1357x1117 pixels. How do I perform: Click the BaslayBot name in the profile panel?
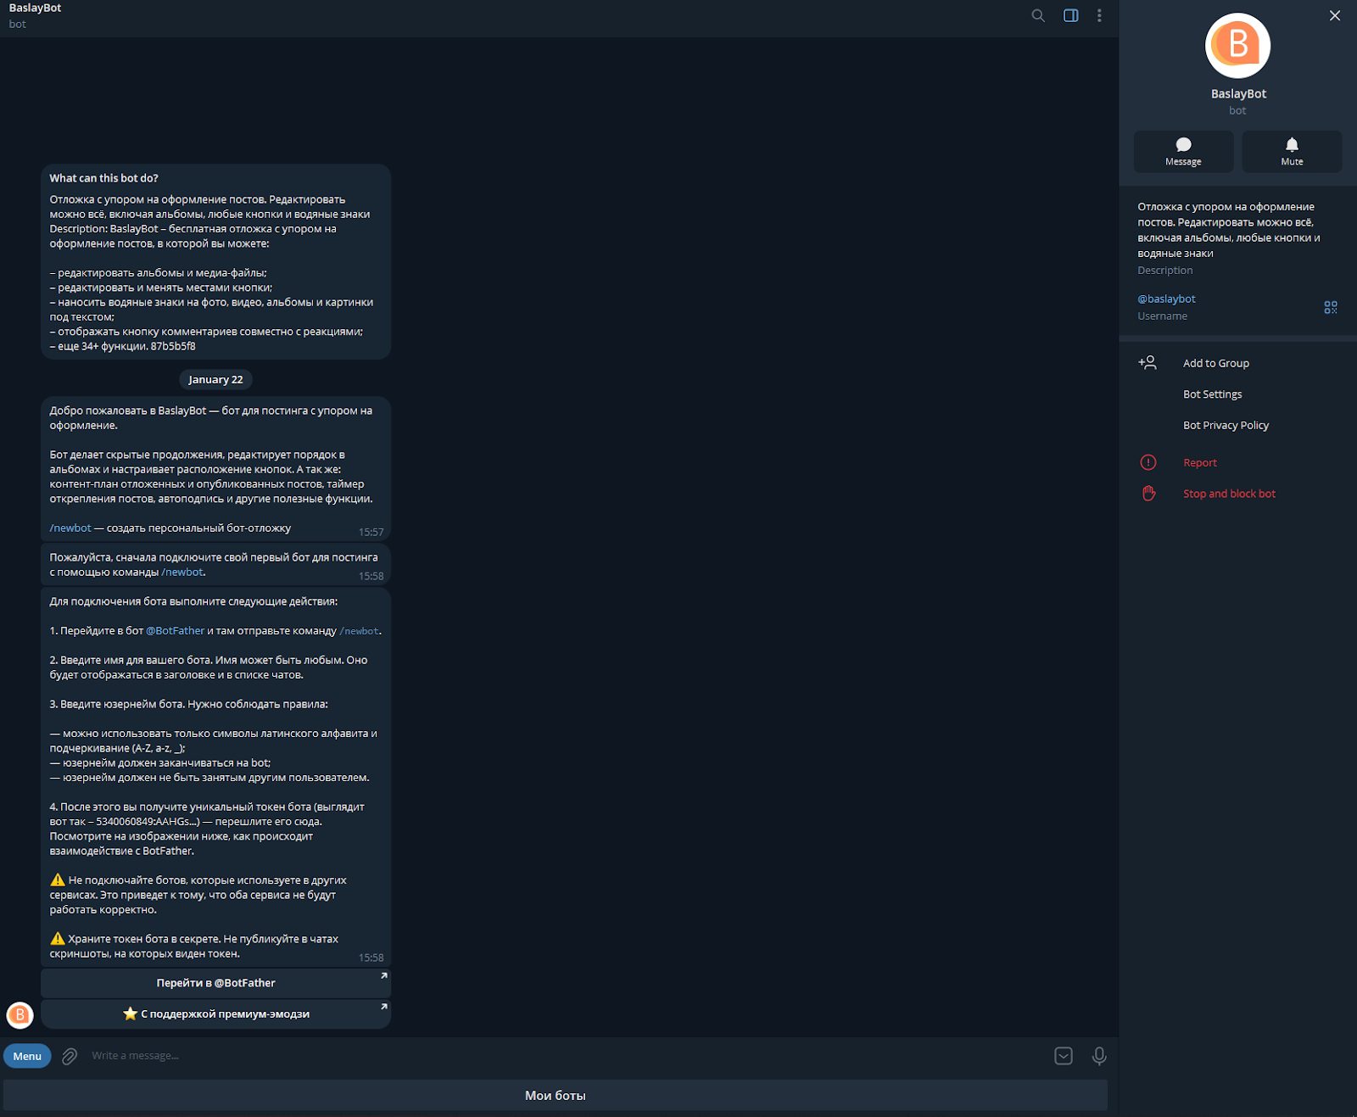click(x=1238, y=94)
